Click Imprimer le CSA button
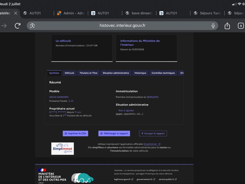This screenshot has width=245, height=184. [75, 133]
